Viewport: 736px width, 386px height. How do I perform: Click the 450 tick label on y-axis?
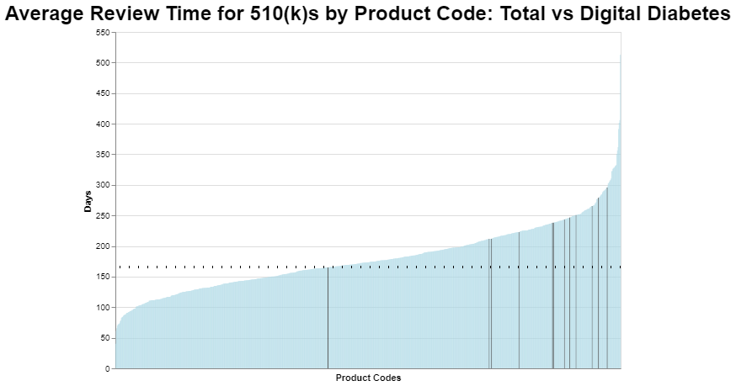(x=103, y=93)
